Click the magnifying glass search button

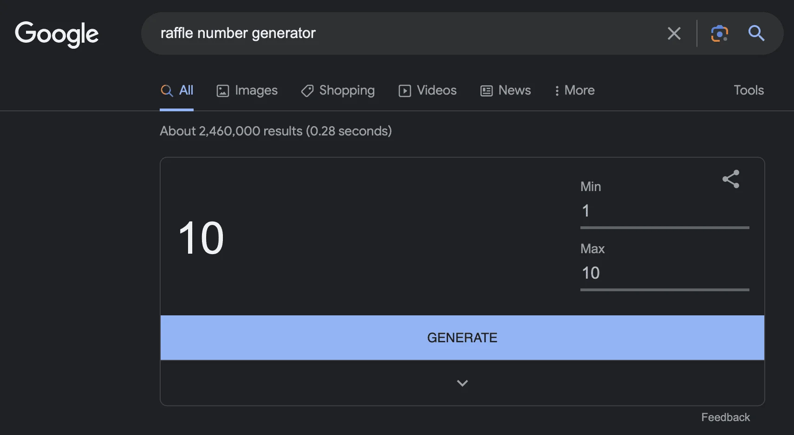(x=756, y=33)
